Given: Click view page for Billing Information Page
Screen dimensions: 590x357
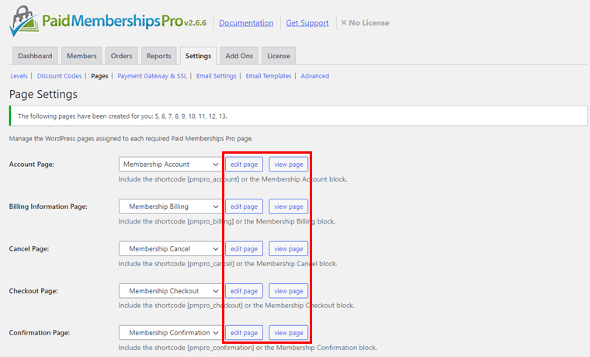Looking at the screenshot, I should pyautogui.click(x=289, y=206).
